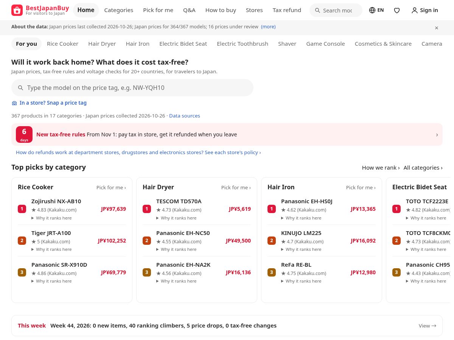Focus the header Search models field
Viewport: 454px width, 340px height.
[336, 10]
